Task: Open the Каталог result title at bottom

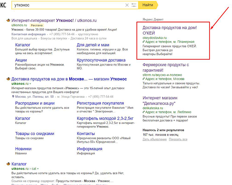Action: pyautogui.click(x=19, y=164)
